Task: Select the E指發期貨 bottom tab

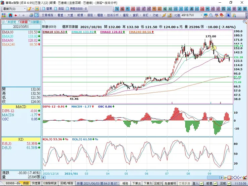Action: pos(50,183)
